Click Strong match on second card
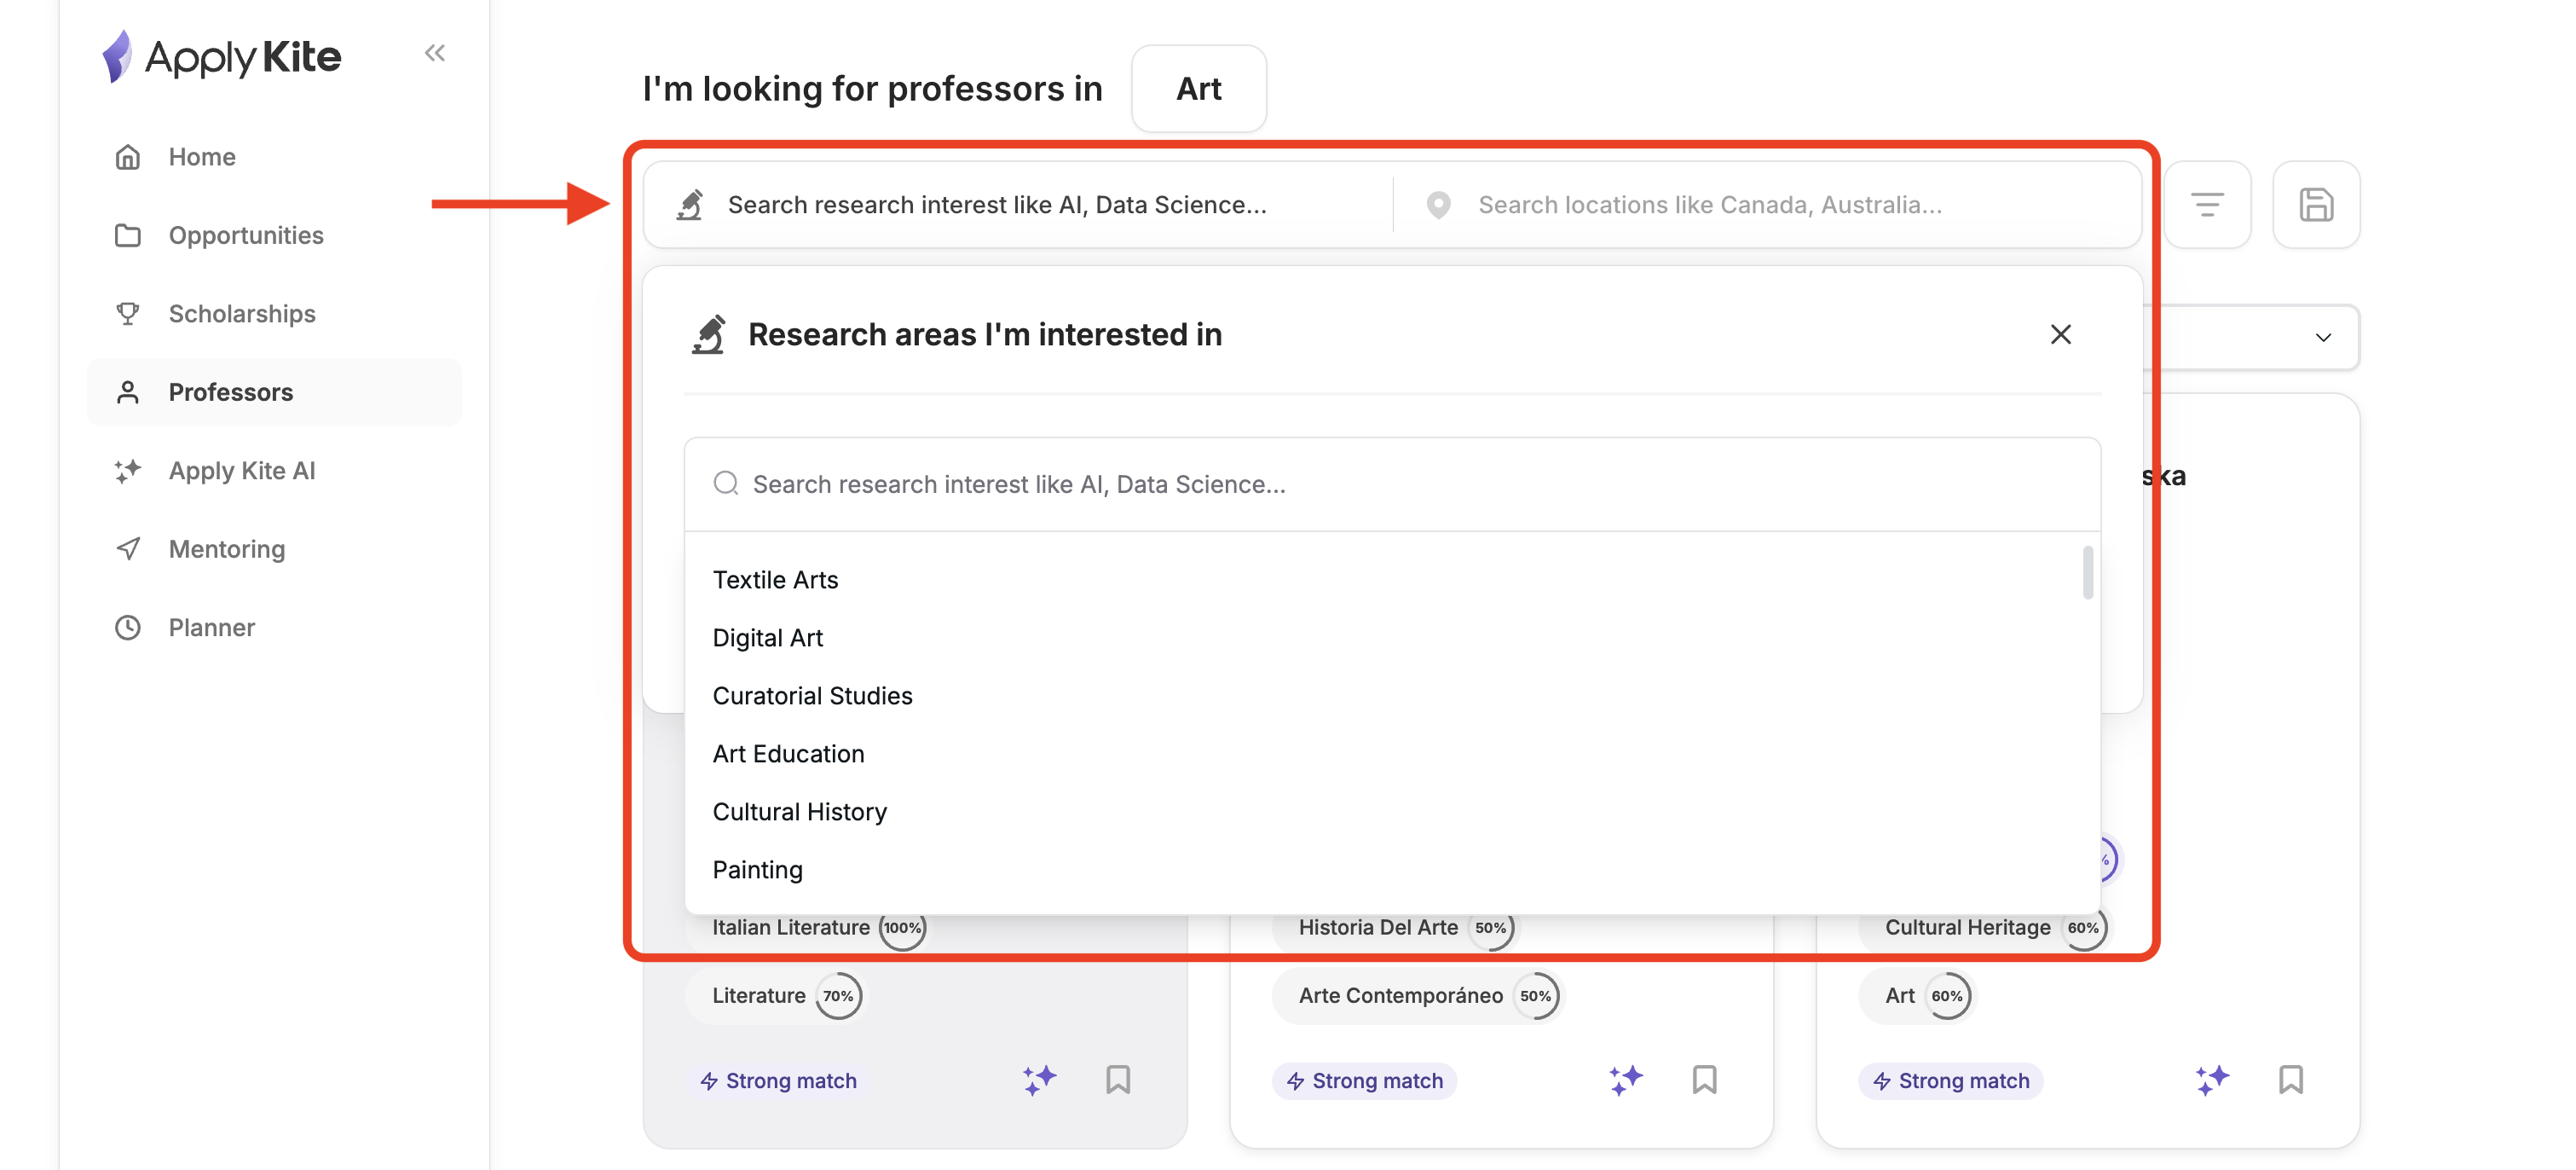Viewport: 2576px width, 1170px height. 1364,1081
